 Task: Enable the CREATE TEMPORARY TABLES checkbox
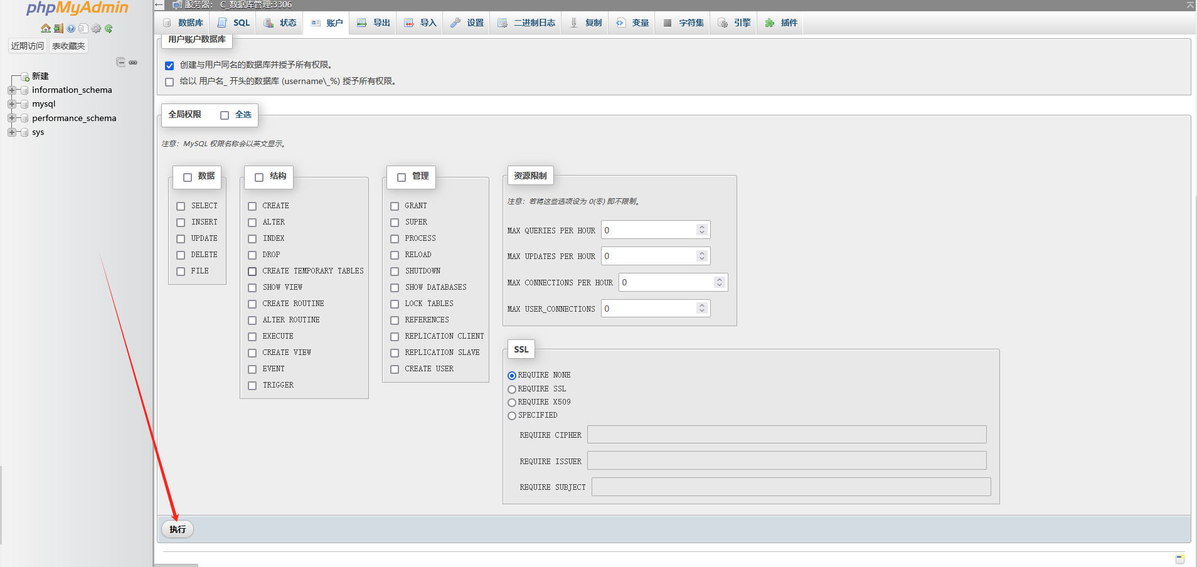click(x=252, y=271)
